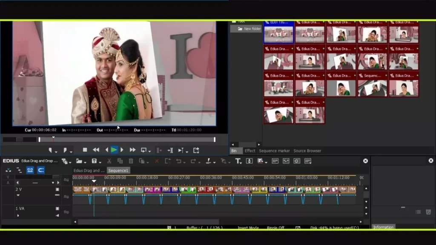The width and height of the screenshot is (436, 245).
Task: Expand the 1 VA track disclosure triangle
Action: pos(18,215)
